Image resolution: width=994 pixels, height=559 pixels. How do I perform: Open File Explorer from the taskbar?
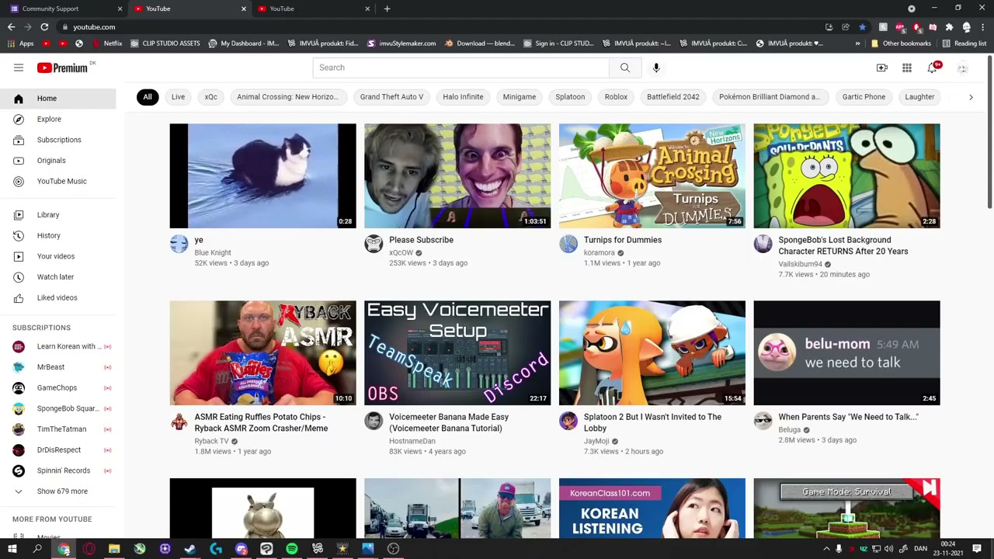click(114, 549)
